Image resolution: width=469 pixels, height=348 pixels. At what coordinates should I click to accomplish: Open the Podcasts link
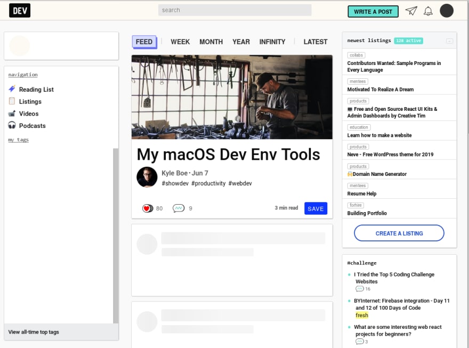(x=33, y=126)
